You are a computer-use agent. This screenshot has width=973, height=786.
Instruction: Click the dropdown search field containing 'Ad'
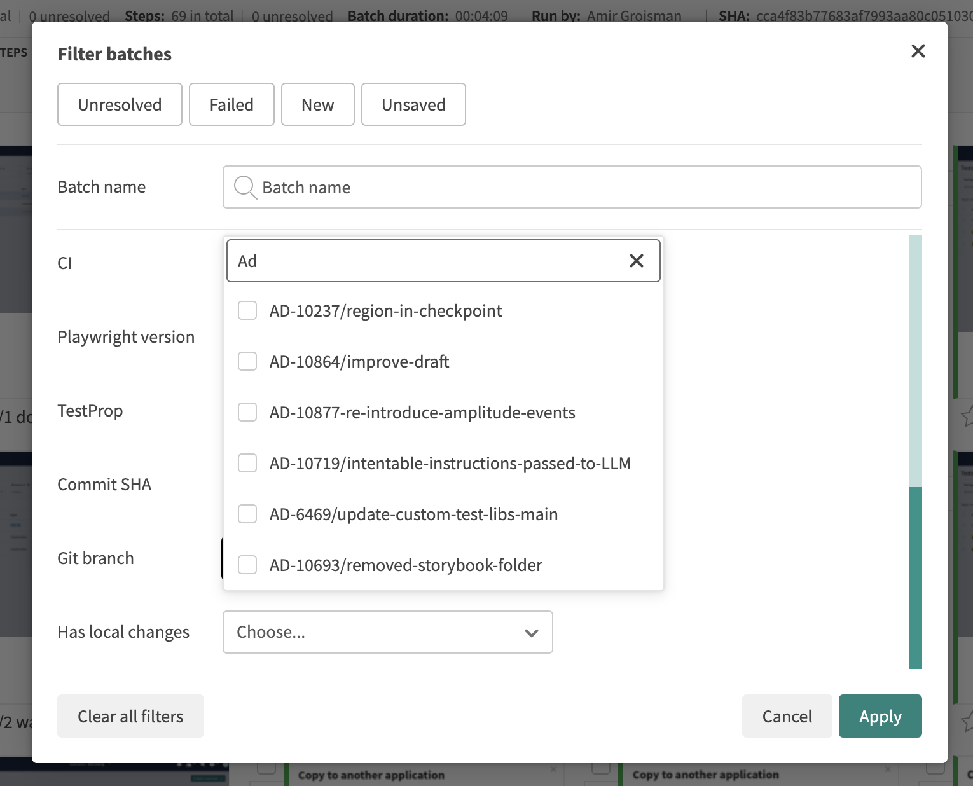tap(426, 261)
